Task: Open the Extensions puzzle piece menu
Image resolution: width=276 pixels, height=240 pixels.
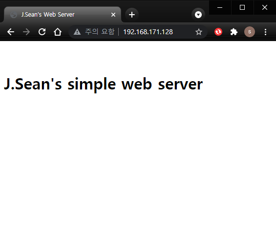Action: point(234,32)
